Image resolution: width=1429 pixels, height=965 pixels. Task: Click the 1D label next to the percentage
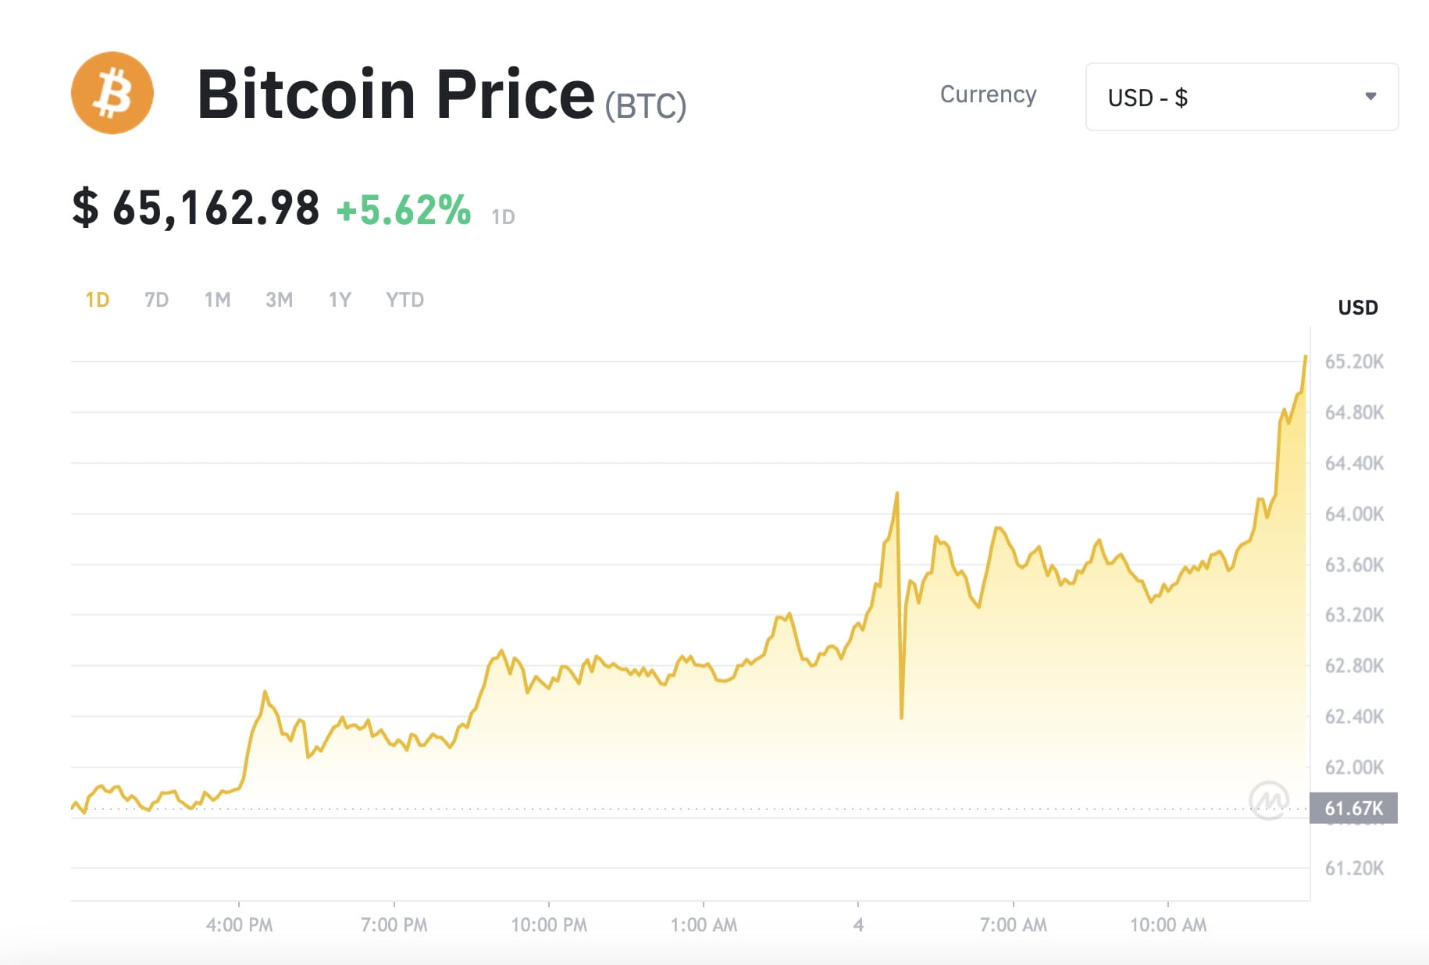[504, 216]
